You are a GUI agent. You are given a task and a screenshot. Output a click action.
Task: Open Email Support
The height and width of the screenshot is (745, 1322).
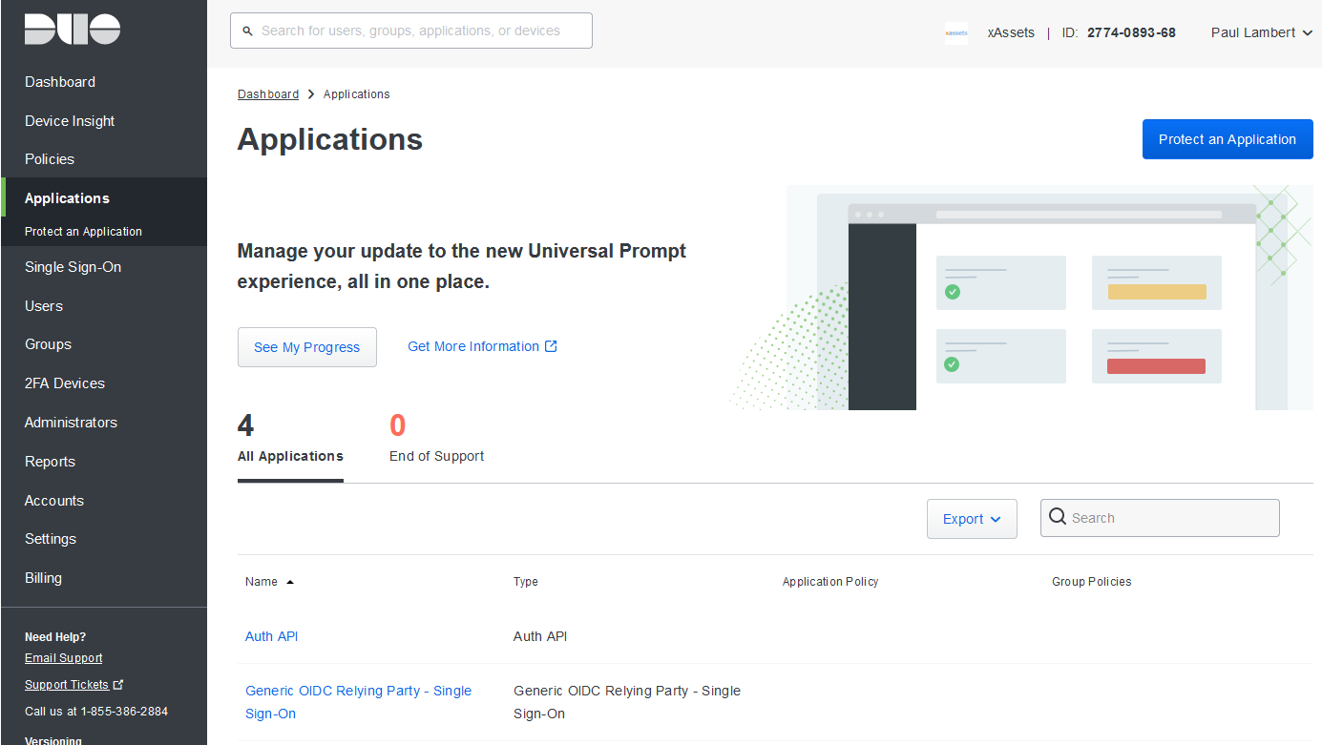point(63,657)
